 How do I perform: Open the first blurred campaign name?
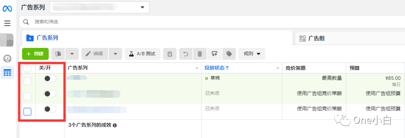(x=76, y=78)
